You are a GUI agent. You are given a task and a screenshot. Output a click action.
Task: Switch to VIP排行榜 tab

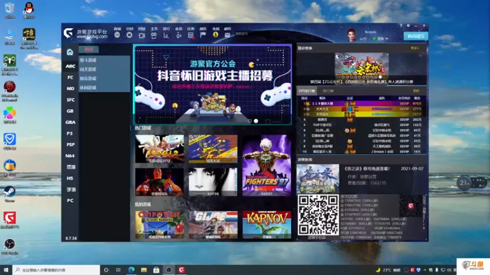click(306, 90)
